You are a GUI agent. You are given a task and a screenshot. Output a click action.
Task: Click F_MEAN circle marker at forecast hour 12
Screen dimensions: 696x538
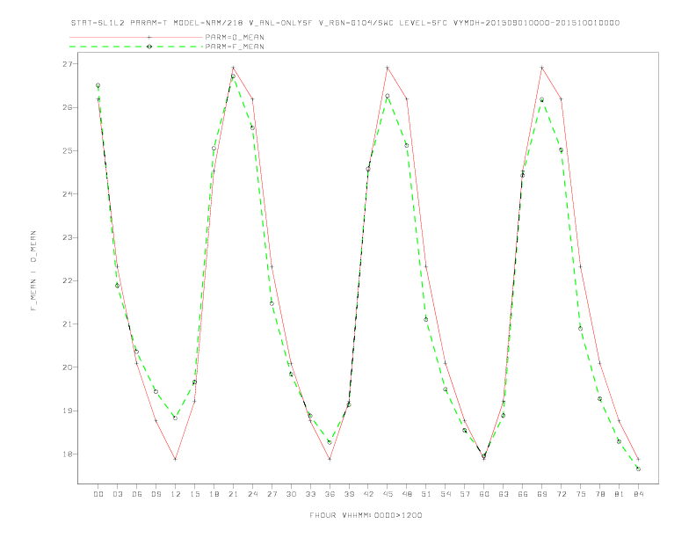[176, 418]
